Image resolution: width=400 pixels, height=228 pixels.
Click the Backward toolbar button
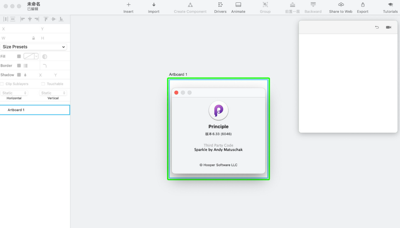(x=313, y=8)
